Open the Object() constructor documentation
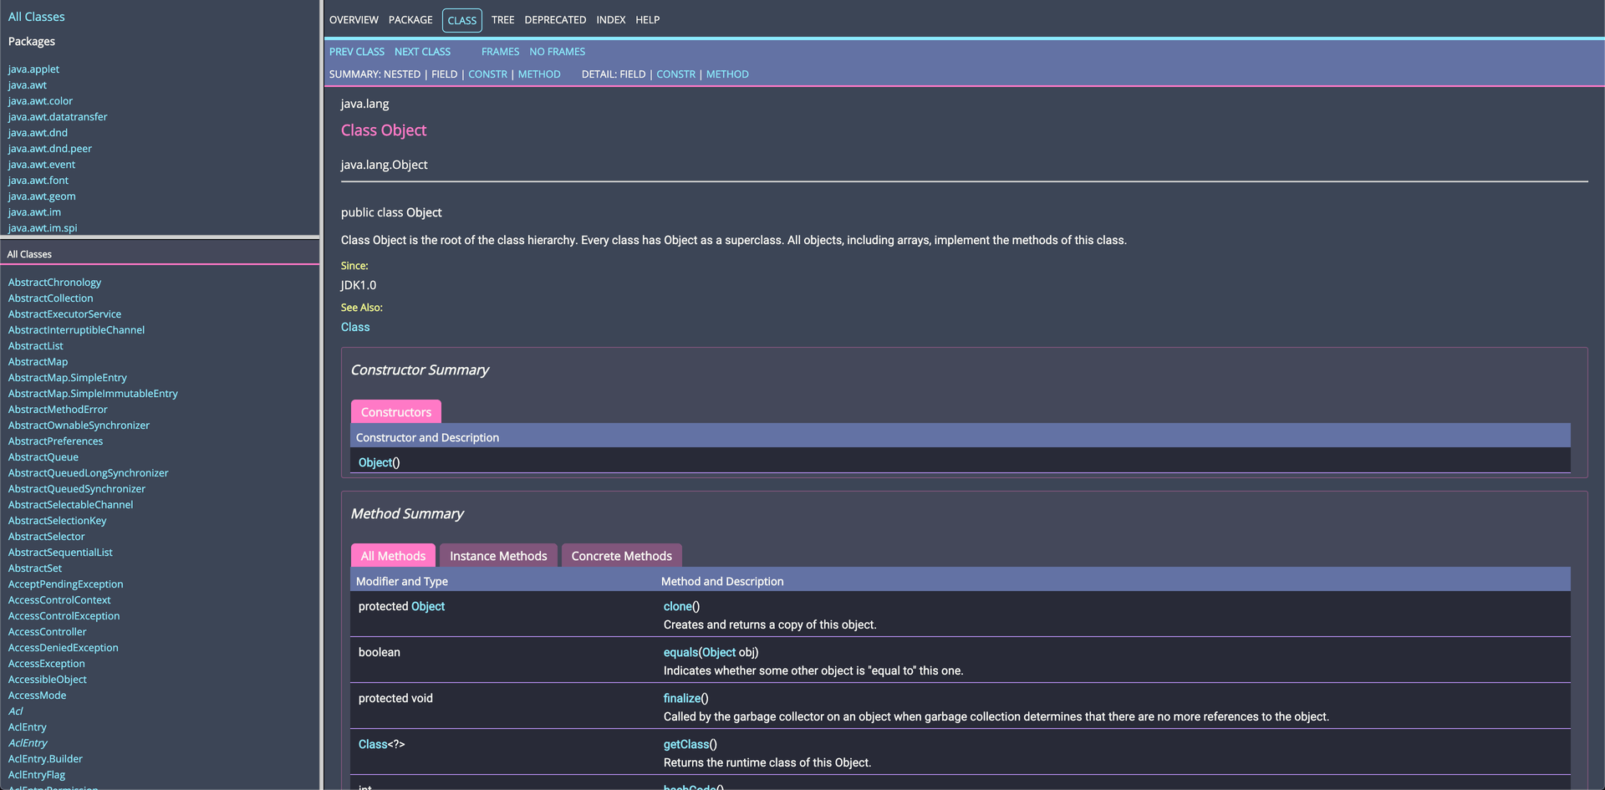Screen dimensions: 1605x790 (x=373, y=462)
